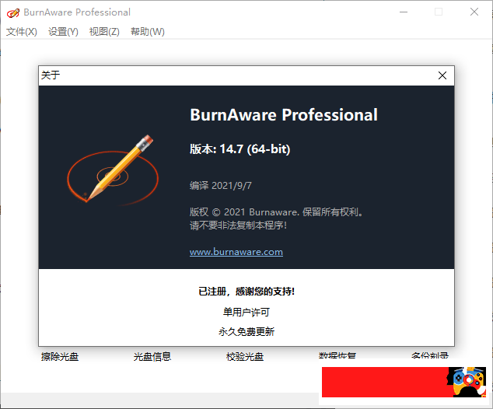Screen dimensions: 493x409
Task: Click the version text 版本: 14.7 (64-bit)
Action: tap(240, 149)
